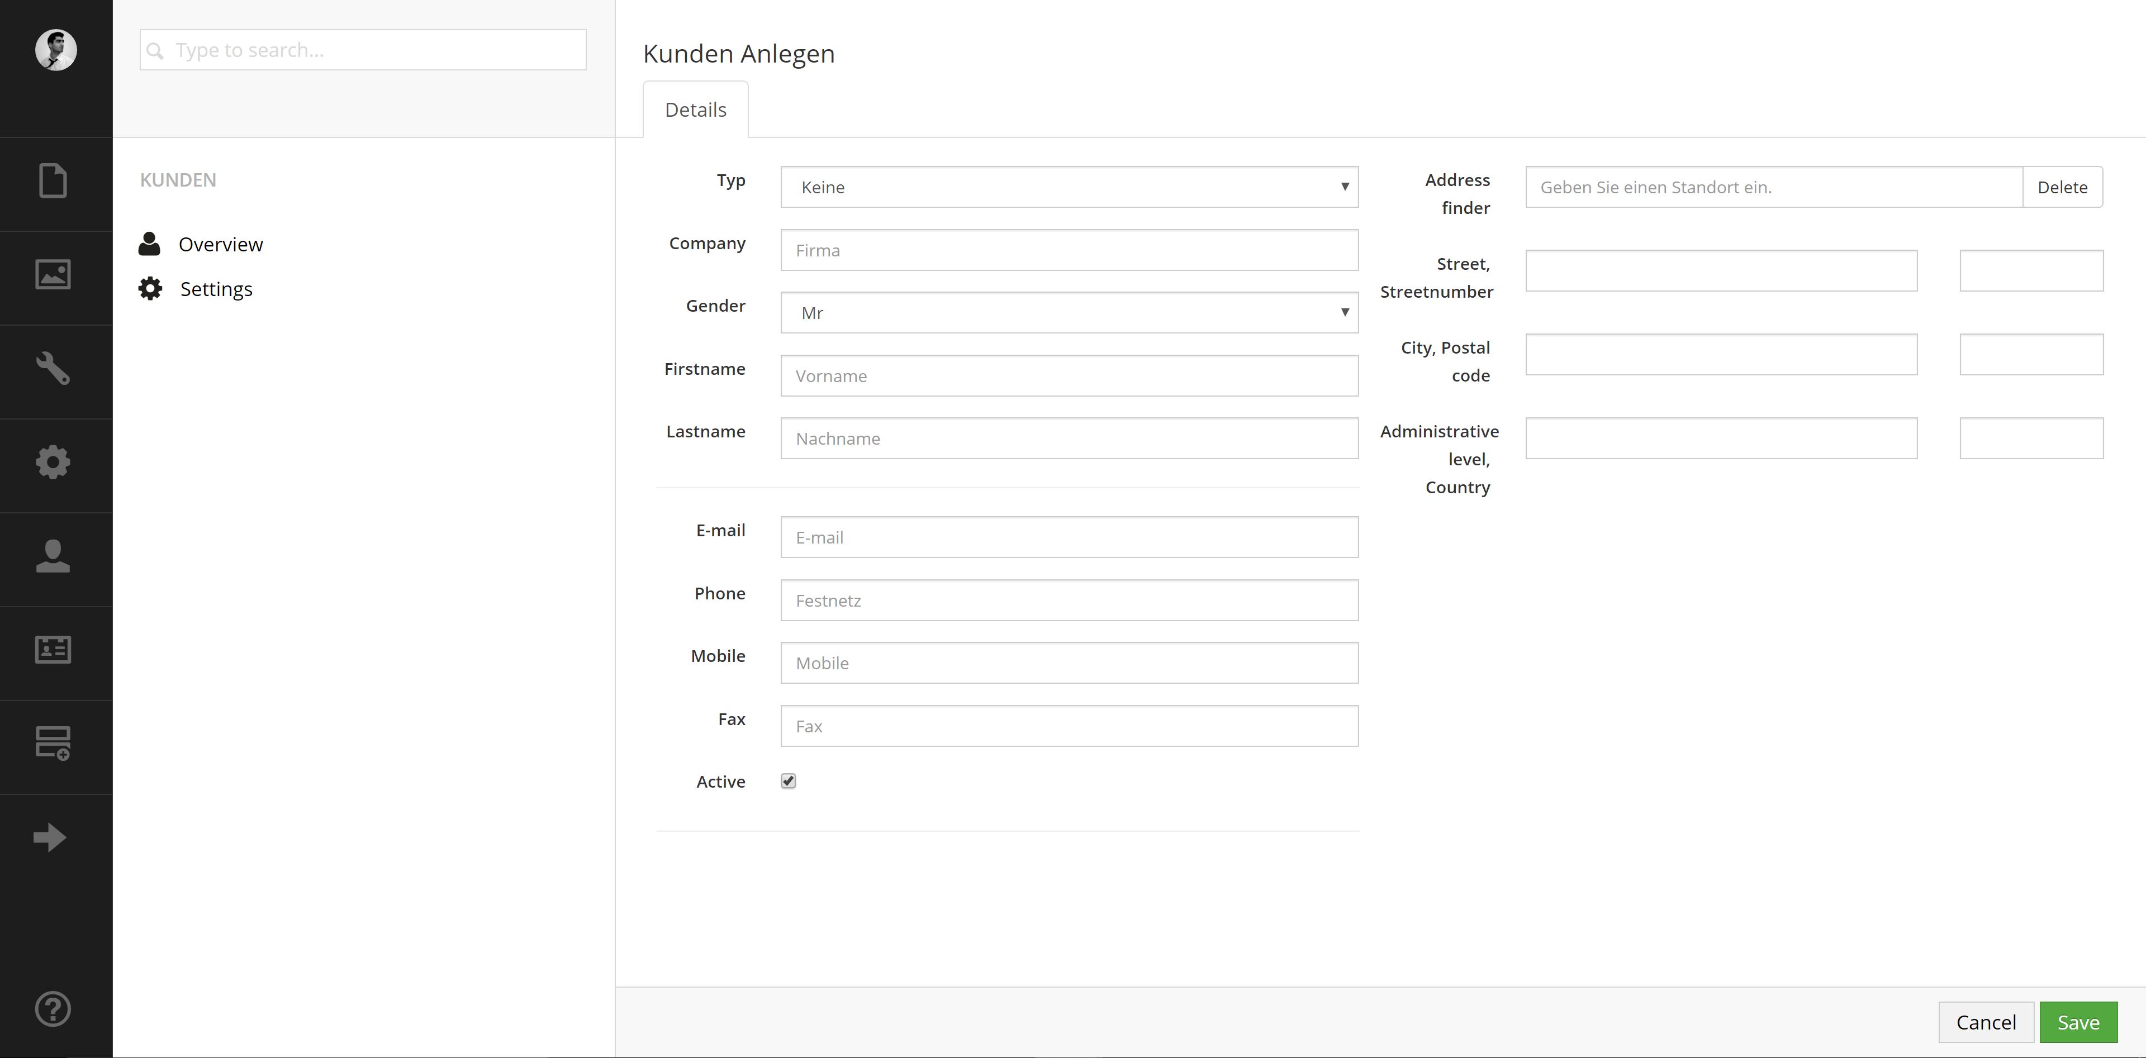
Task: Open the Help question mark icon
Action: coord(53,1009)
